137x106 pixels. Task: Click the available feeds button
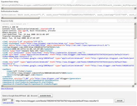(x=45, y=96)
